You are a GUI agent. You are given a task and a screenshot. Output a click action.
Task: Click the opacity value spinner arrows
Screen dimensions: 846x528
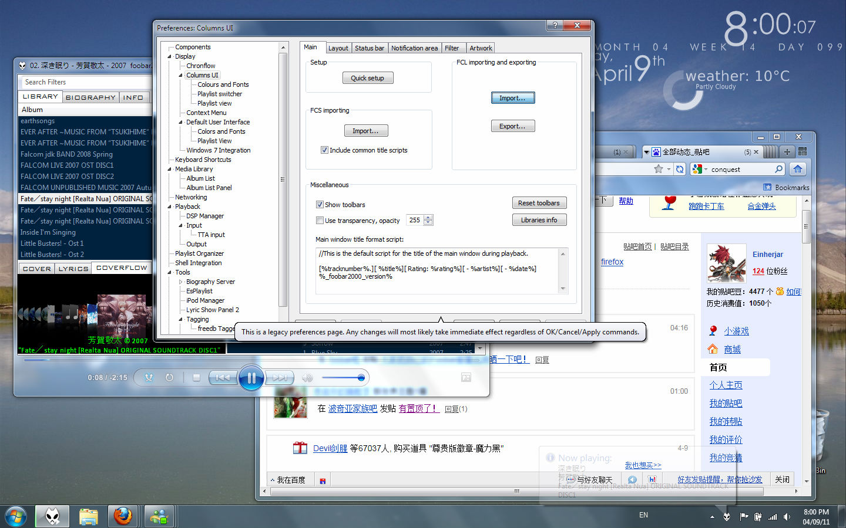(428, 220)
